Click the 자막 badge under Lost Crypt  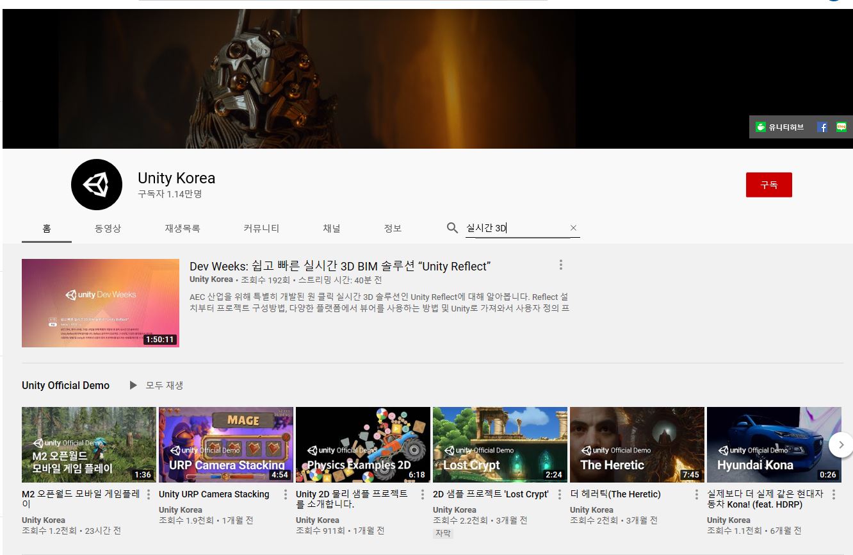pyautogui.click(x=443, y=533)
